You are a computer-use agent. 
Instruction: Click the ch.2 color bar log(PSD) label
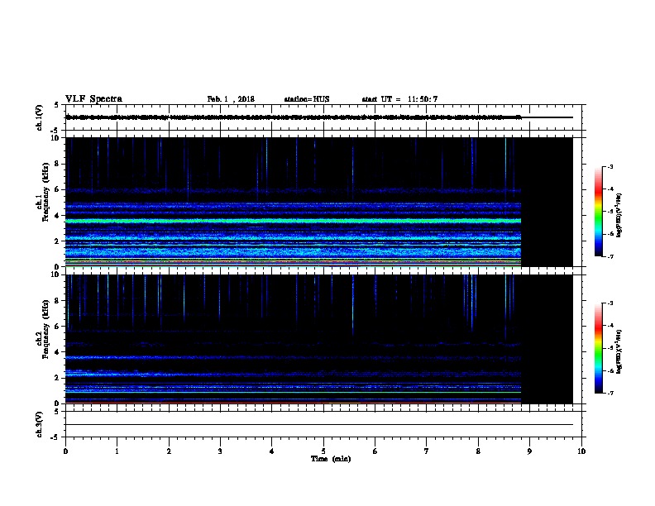[x=619, y=351]
